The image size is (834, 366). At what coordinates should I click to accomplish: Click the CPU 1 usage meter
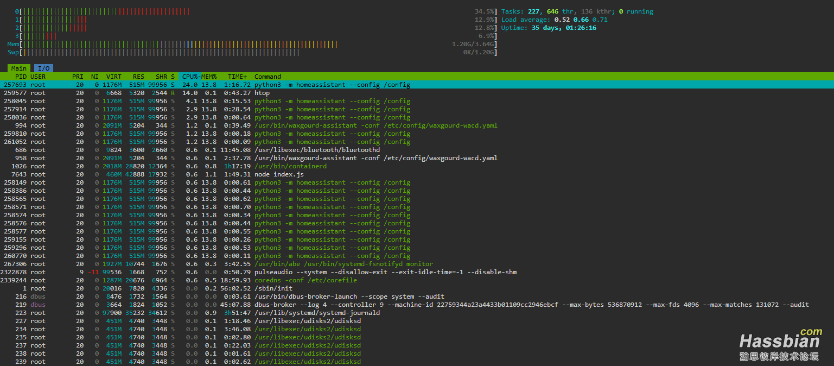[256, 20]
